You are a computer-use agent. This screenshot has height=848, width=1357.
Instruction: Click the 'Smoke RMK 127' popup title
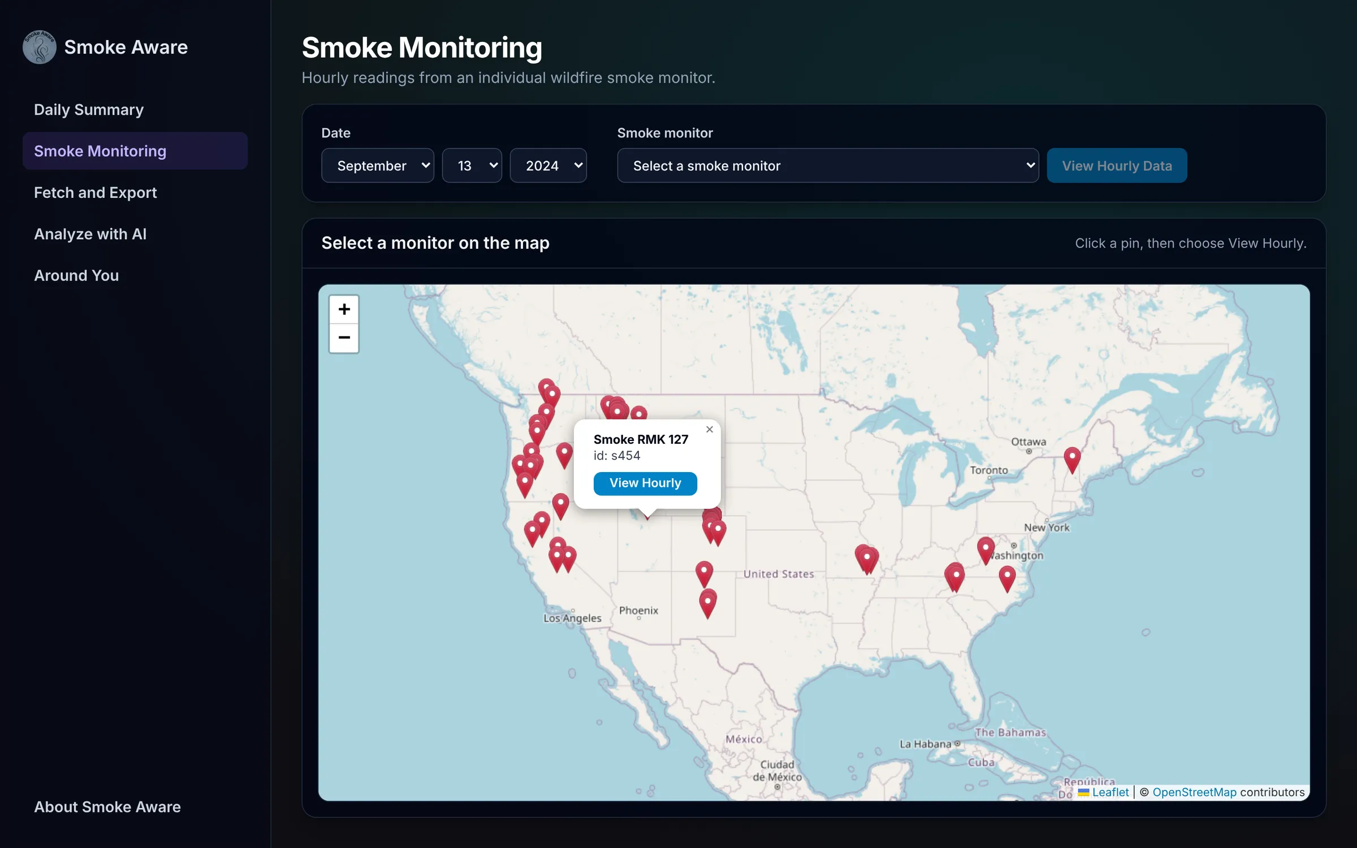(x=641, y=439)
